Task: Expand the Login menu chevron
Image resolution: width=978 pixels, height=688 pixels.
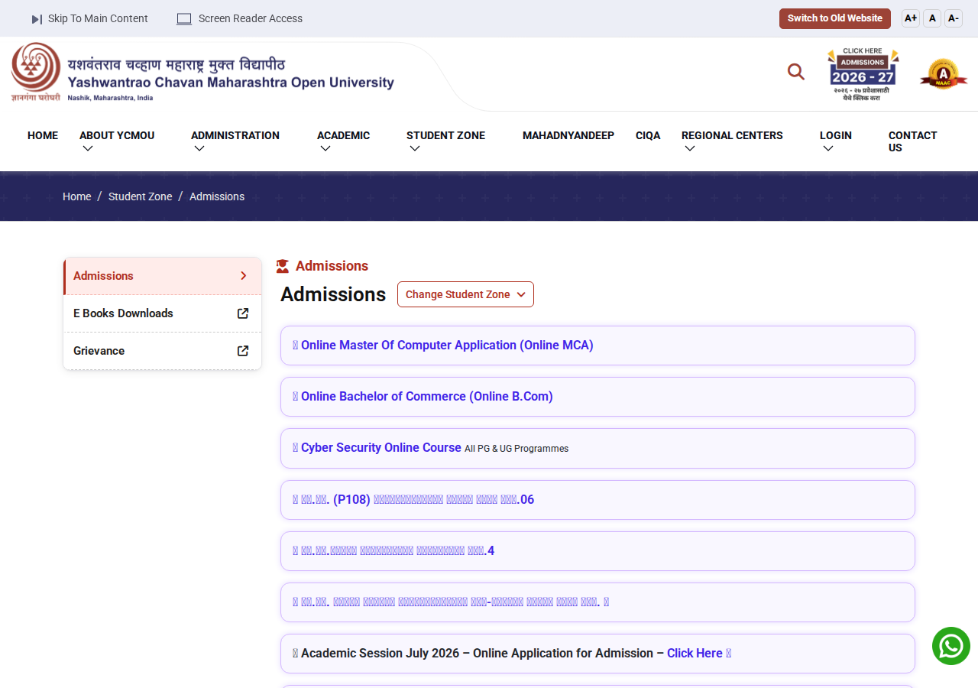Action: 828,148
